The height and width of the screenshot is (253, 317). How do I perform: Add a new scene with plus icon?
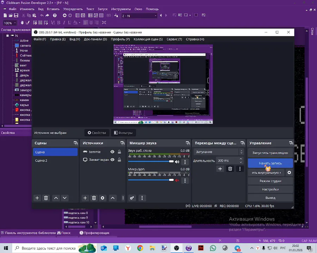pyautogui.click(x=37, y=198)
